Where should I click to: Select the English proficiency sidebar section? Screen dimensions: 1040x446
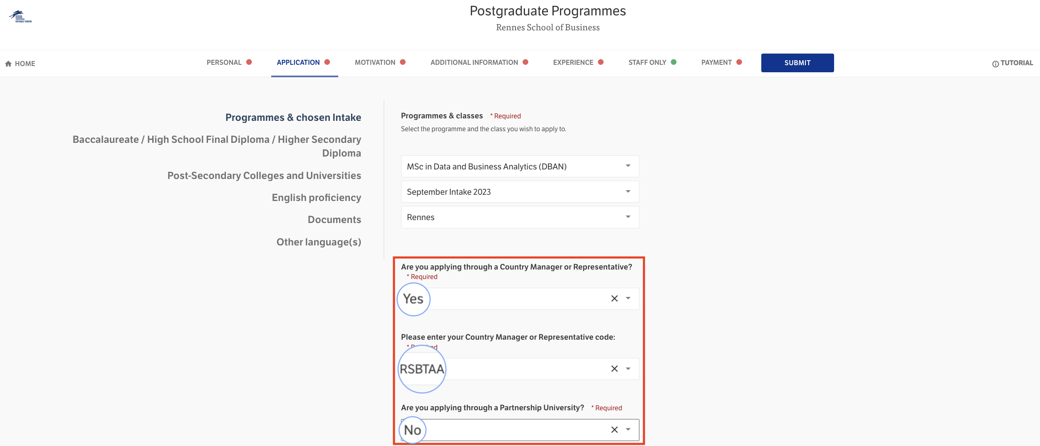pyautogui.click(x=317, y=197)
